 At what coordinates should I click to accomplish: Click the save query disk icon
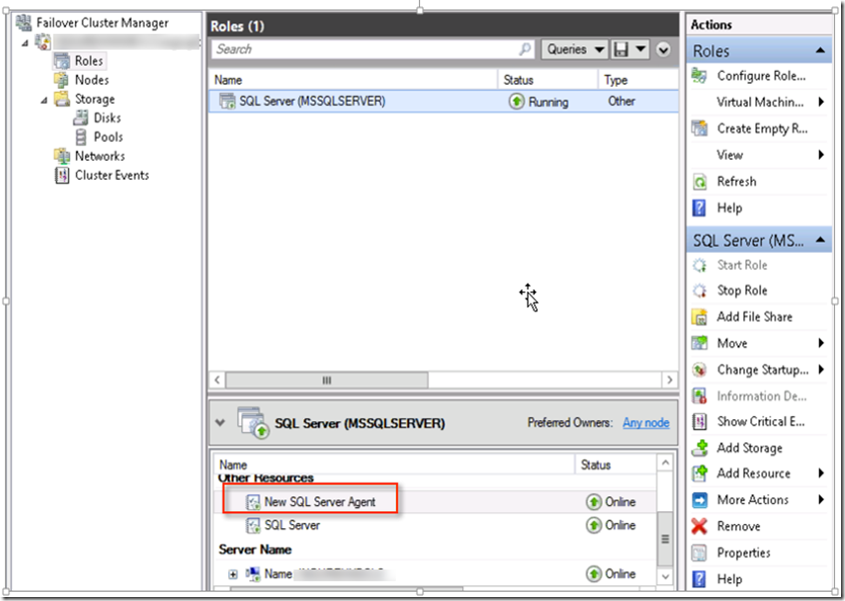tap(622, 50)
